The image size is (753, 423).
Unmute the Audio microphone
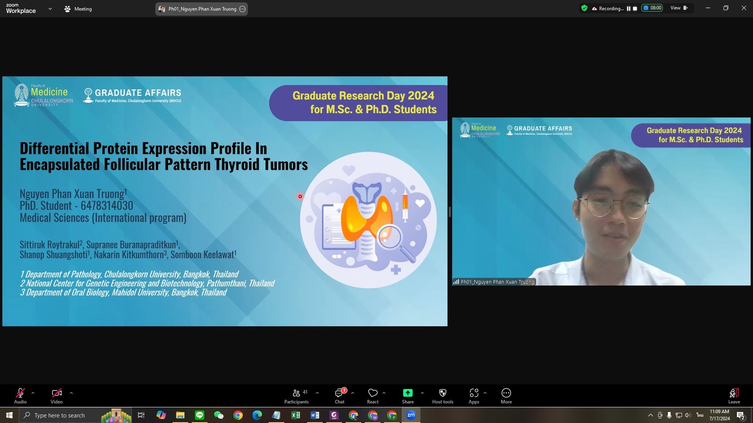pyautogui.click(x=20, y=396)
